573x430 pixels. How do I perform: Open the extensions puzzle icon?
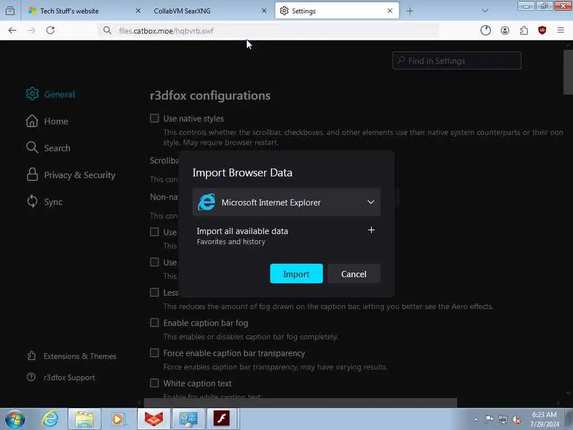tap(524, 31)
